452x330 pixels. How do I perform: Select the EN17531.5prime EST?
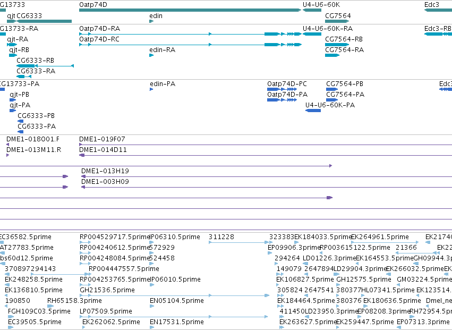[152, 327]
